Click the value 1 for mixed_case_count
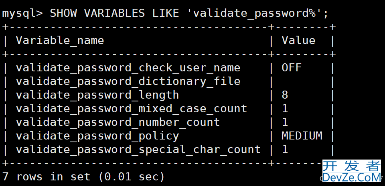Image resolution: width=385 pixels, height=186 pixels. click(285, 109)
